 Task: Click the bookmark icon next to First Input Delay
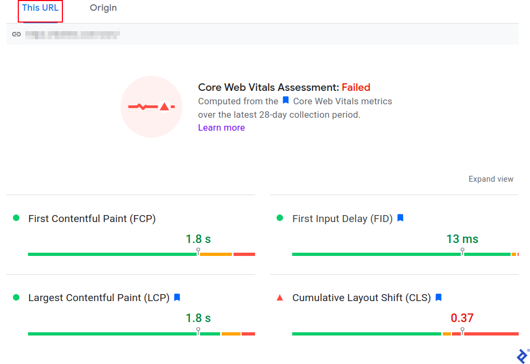click(400, 218)
